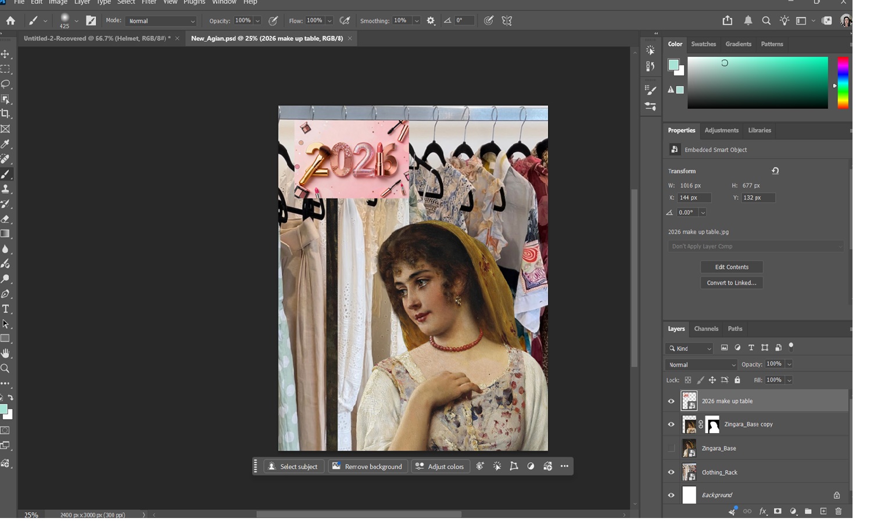881x525 pixels.
Task: Open the Flow slider dropdown
Action: coord(330,21)
